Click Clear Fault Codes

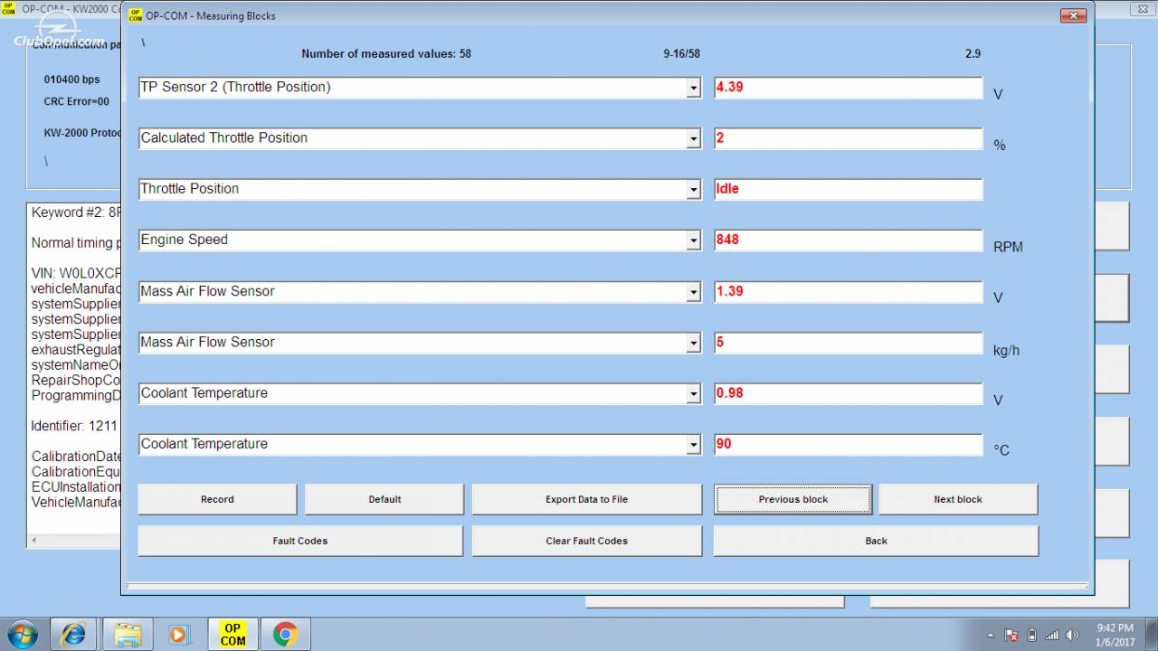586,541
